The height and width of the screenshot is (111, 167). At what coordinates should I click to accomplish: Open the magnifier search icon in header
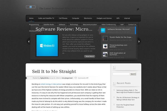pyautogui.click(x=138, y=9)
